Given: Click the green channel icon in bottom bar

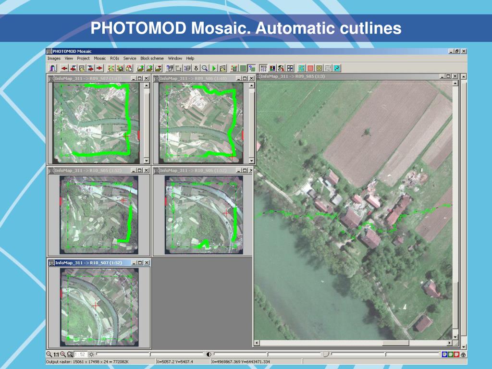Looking at the screenshot, I should pyautogui.click(x=450, y=354).
